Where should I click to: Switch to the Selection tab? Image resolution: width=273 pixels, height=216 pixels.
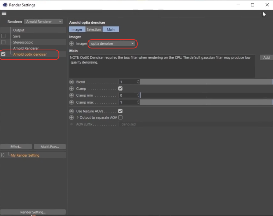click(94, 29)
